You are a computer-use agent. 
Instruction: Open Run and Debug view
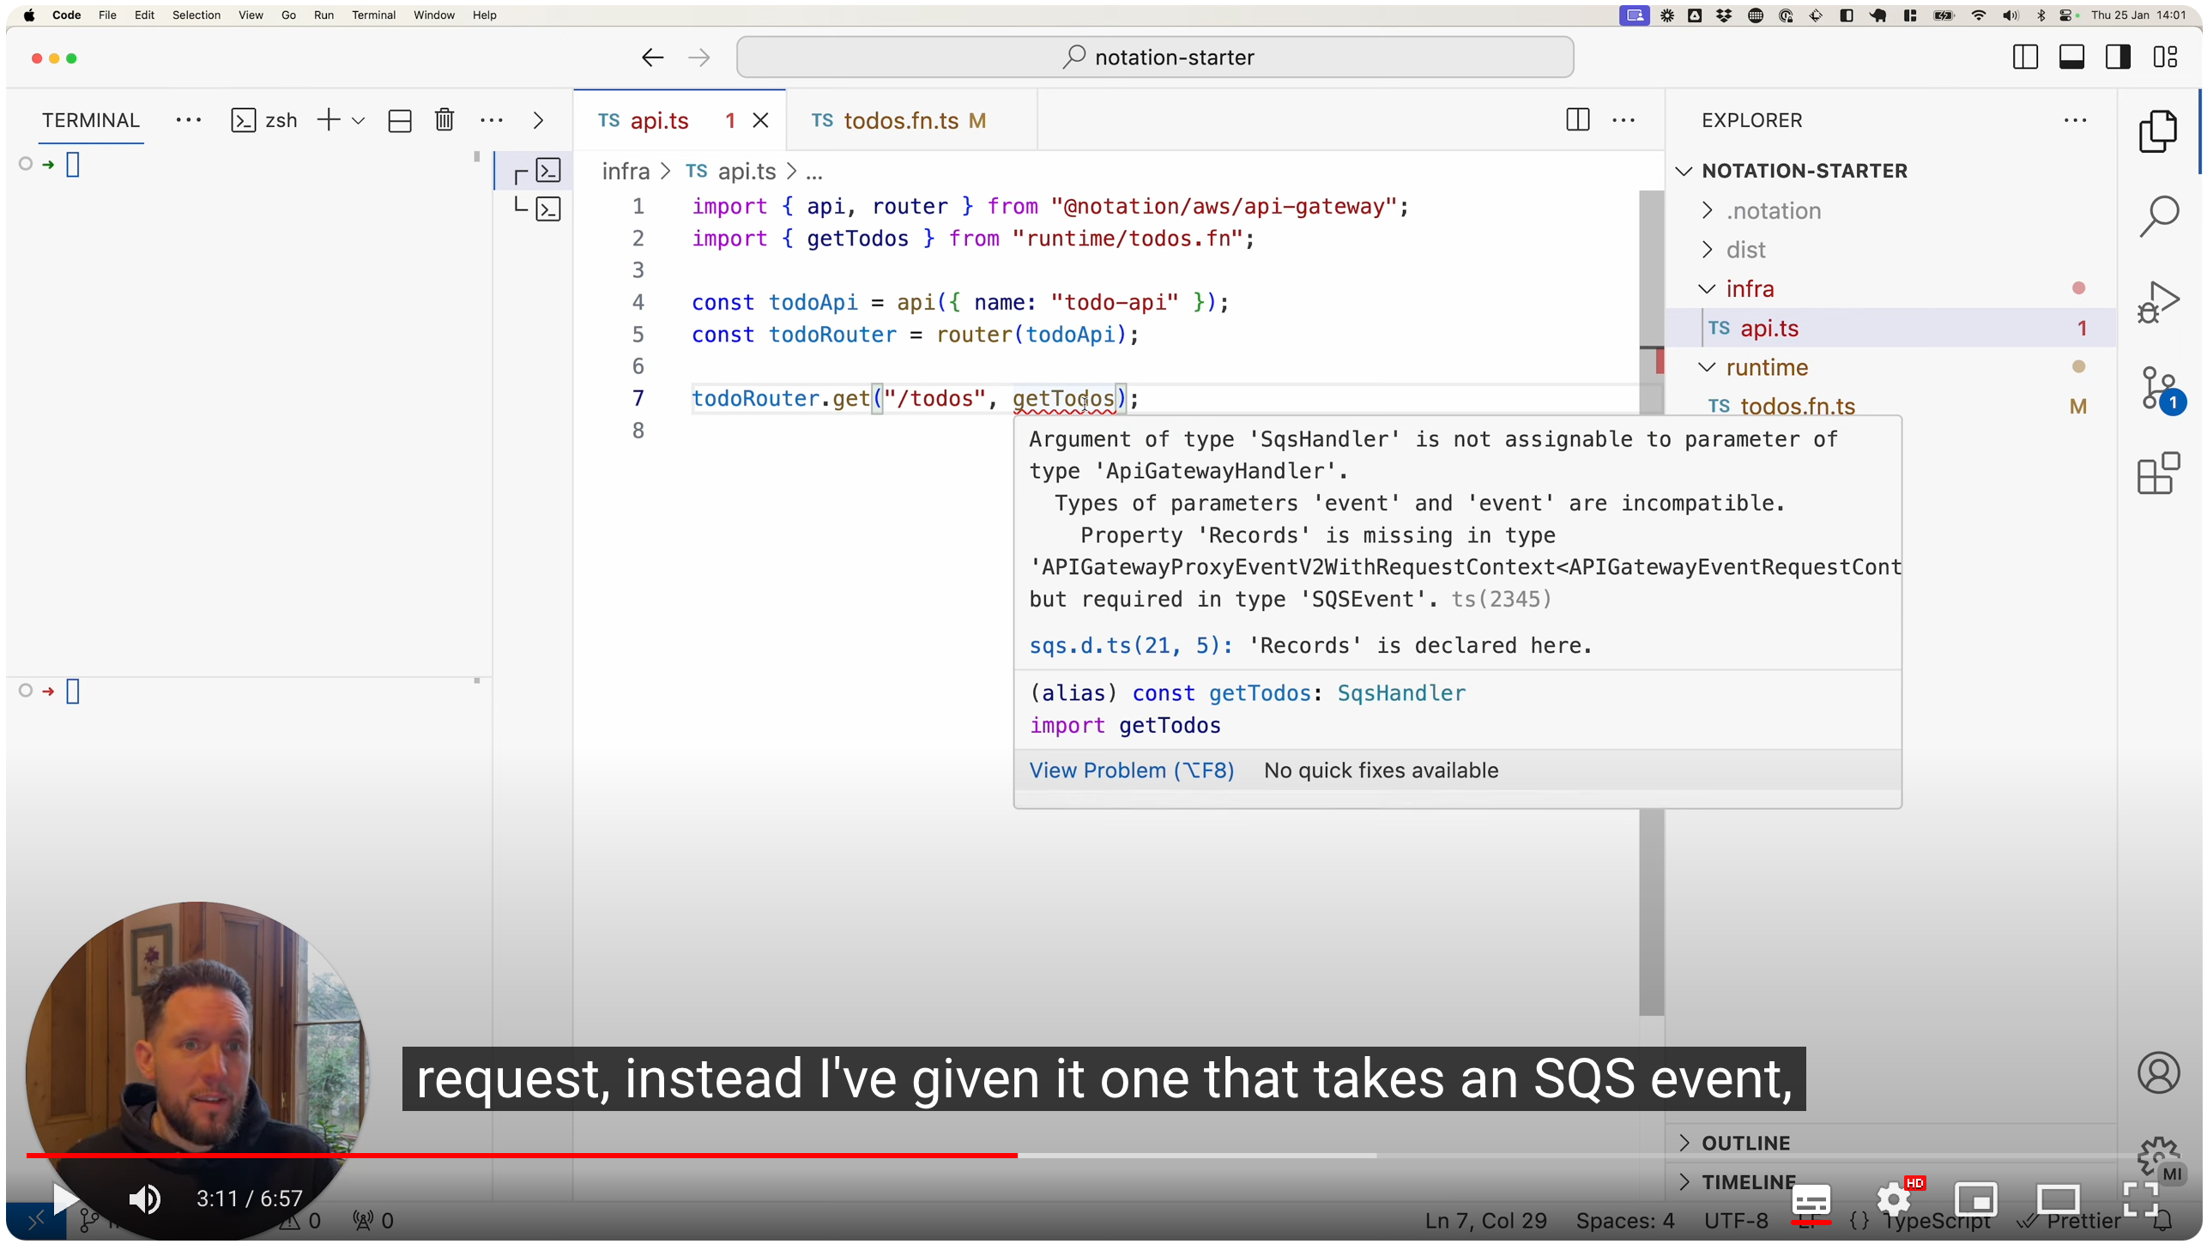pyautogui.click(x=2158, y=302)
